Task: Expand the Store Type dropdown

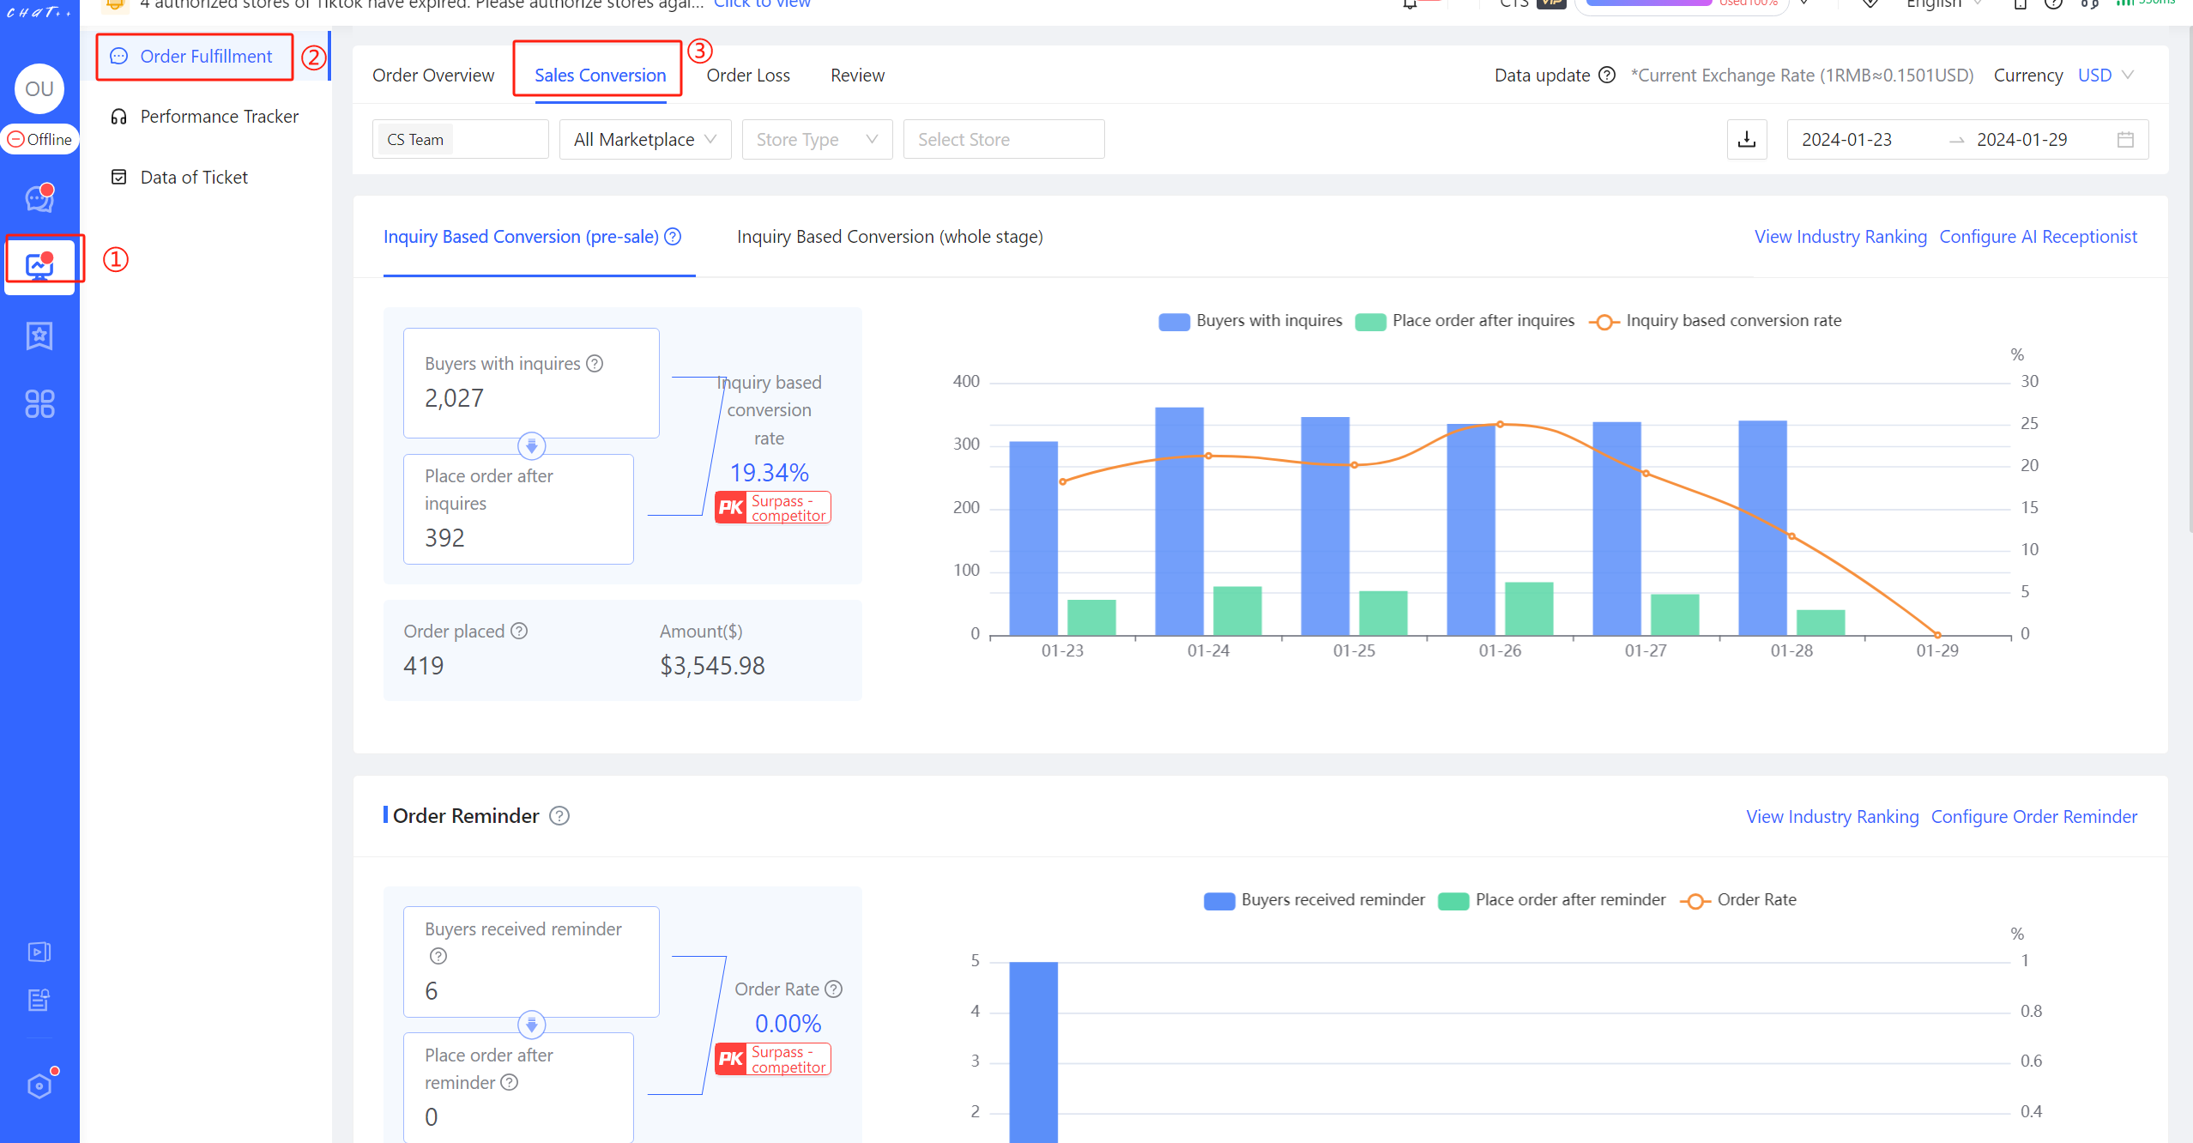Action: click(817, 139)
